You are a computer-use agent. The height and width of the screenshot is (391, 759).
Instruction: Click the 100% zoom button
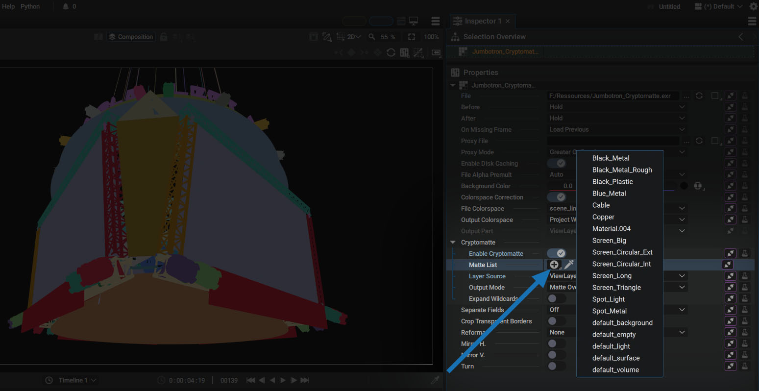point(431,37)
